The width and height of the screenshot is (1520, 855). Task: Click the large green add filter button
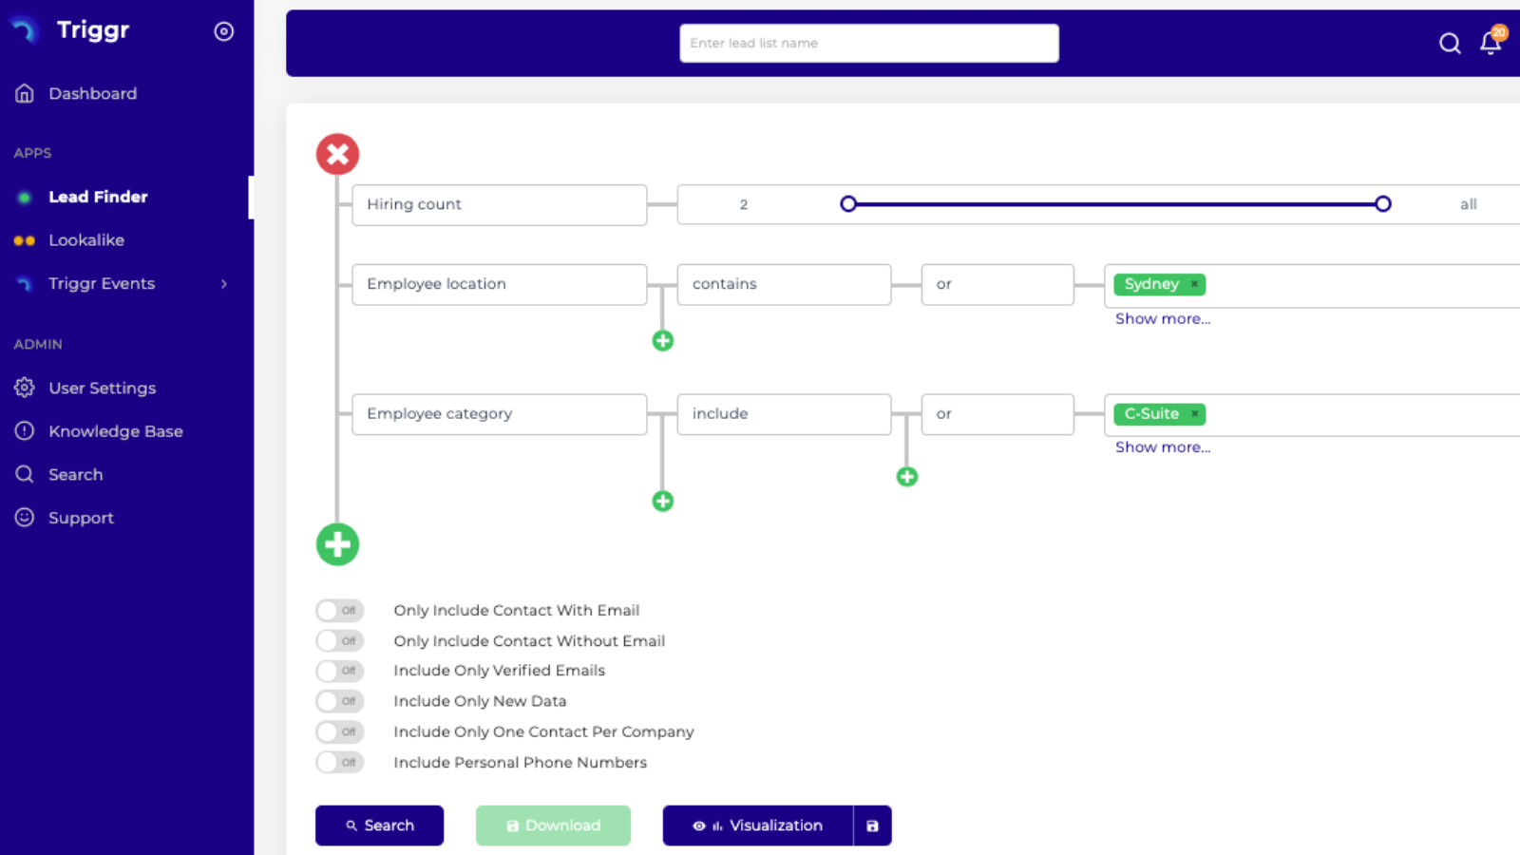[x=337, y=544]
